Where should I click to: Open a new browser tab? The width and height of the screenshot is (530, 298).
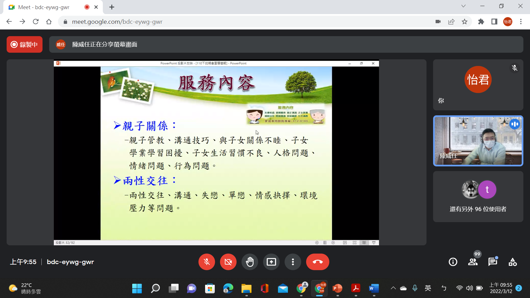[112, 7]
